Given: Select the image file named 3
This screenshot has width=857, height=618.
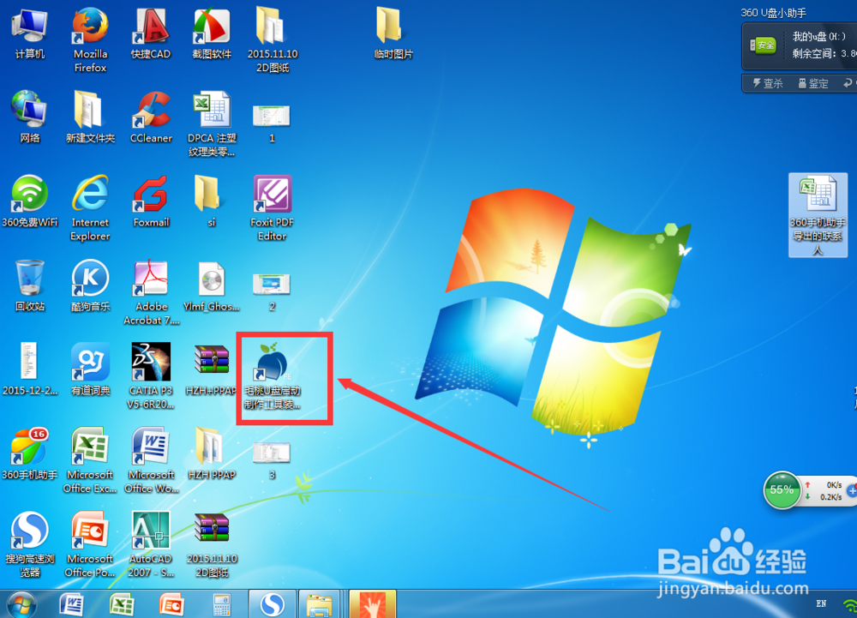Looking at the screenshot, I should (x=272, y=460).
